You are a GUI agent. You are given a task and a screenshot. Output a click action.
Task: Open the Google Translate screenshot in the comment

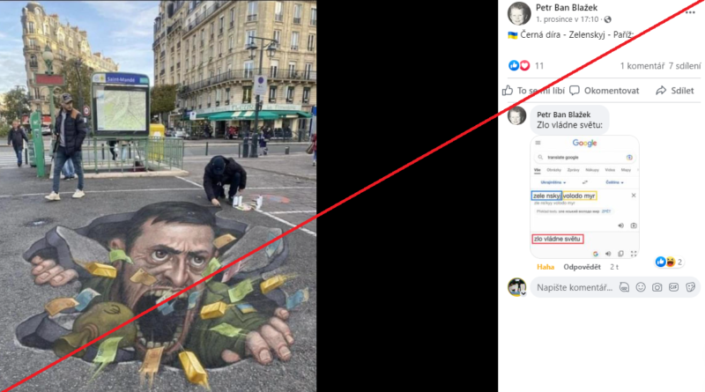(584, 197)
